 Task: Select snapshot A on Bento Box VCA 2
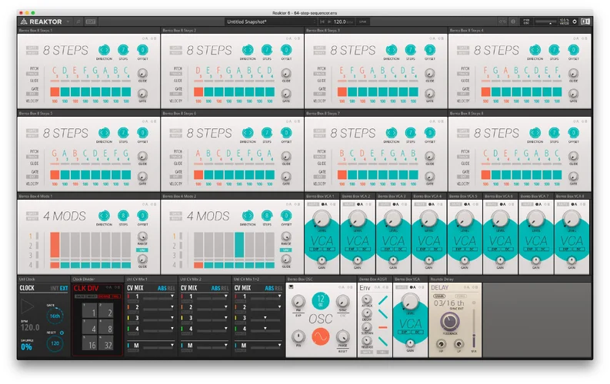pyautogui.click(x=359, y=204)
